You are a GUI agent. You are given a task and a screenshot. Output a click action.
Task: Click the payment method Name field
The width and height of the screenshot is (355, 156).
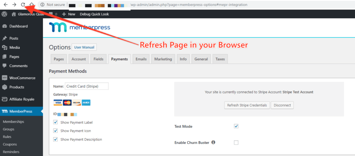pyautogui.click(x=87, y=86)
